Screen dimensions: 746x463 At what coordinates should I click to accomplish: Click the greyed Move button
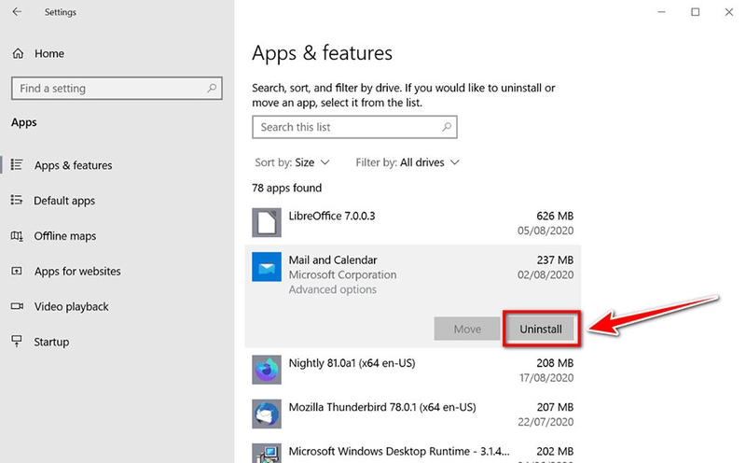tap(467, 330)
